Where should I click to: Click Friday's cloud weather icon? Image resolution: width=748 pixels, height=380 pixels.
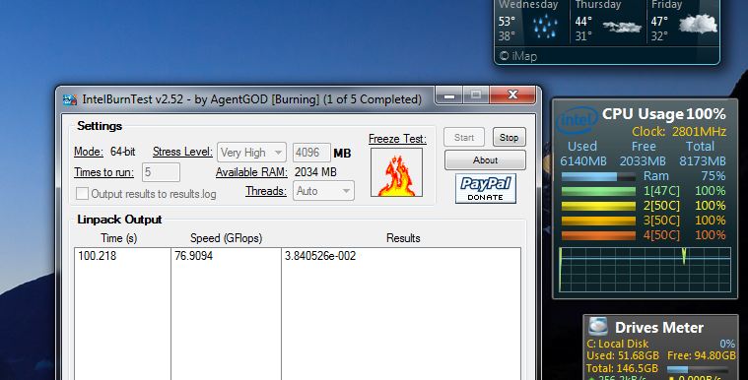(x=698, y=24)
